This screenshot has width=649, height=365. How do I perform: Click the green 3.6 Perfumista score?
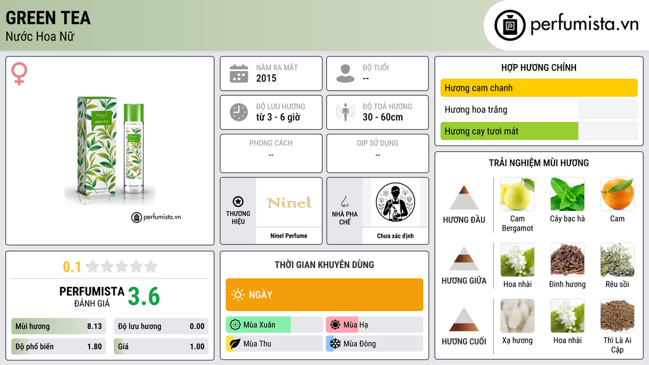(x=144, y=297)
